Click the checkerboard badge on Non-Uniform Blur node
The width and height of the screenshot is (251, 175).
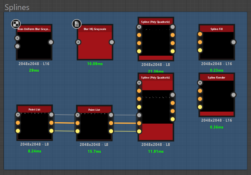click(x=16, y=24)
